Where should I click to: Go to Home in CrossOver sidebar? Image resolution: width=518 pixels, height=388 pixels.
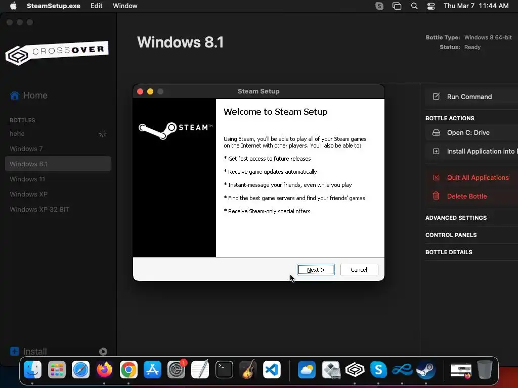[x=35, y=95]
